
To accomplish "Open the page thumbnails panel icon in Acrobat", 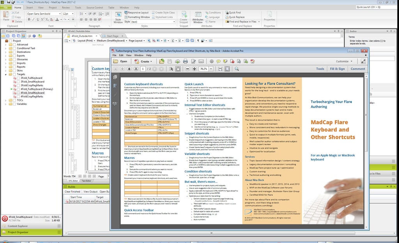I will coord(115,77).
